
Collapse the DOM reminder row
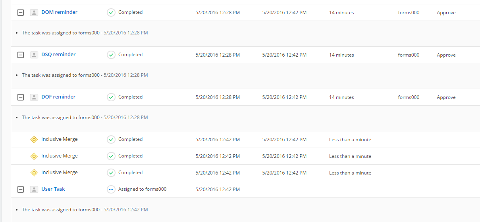21,13
